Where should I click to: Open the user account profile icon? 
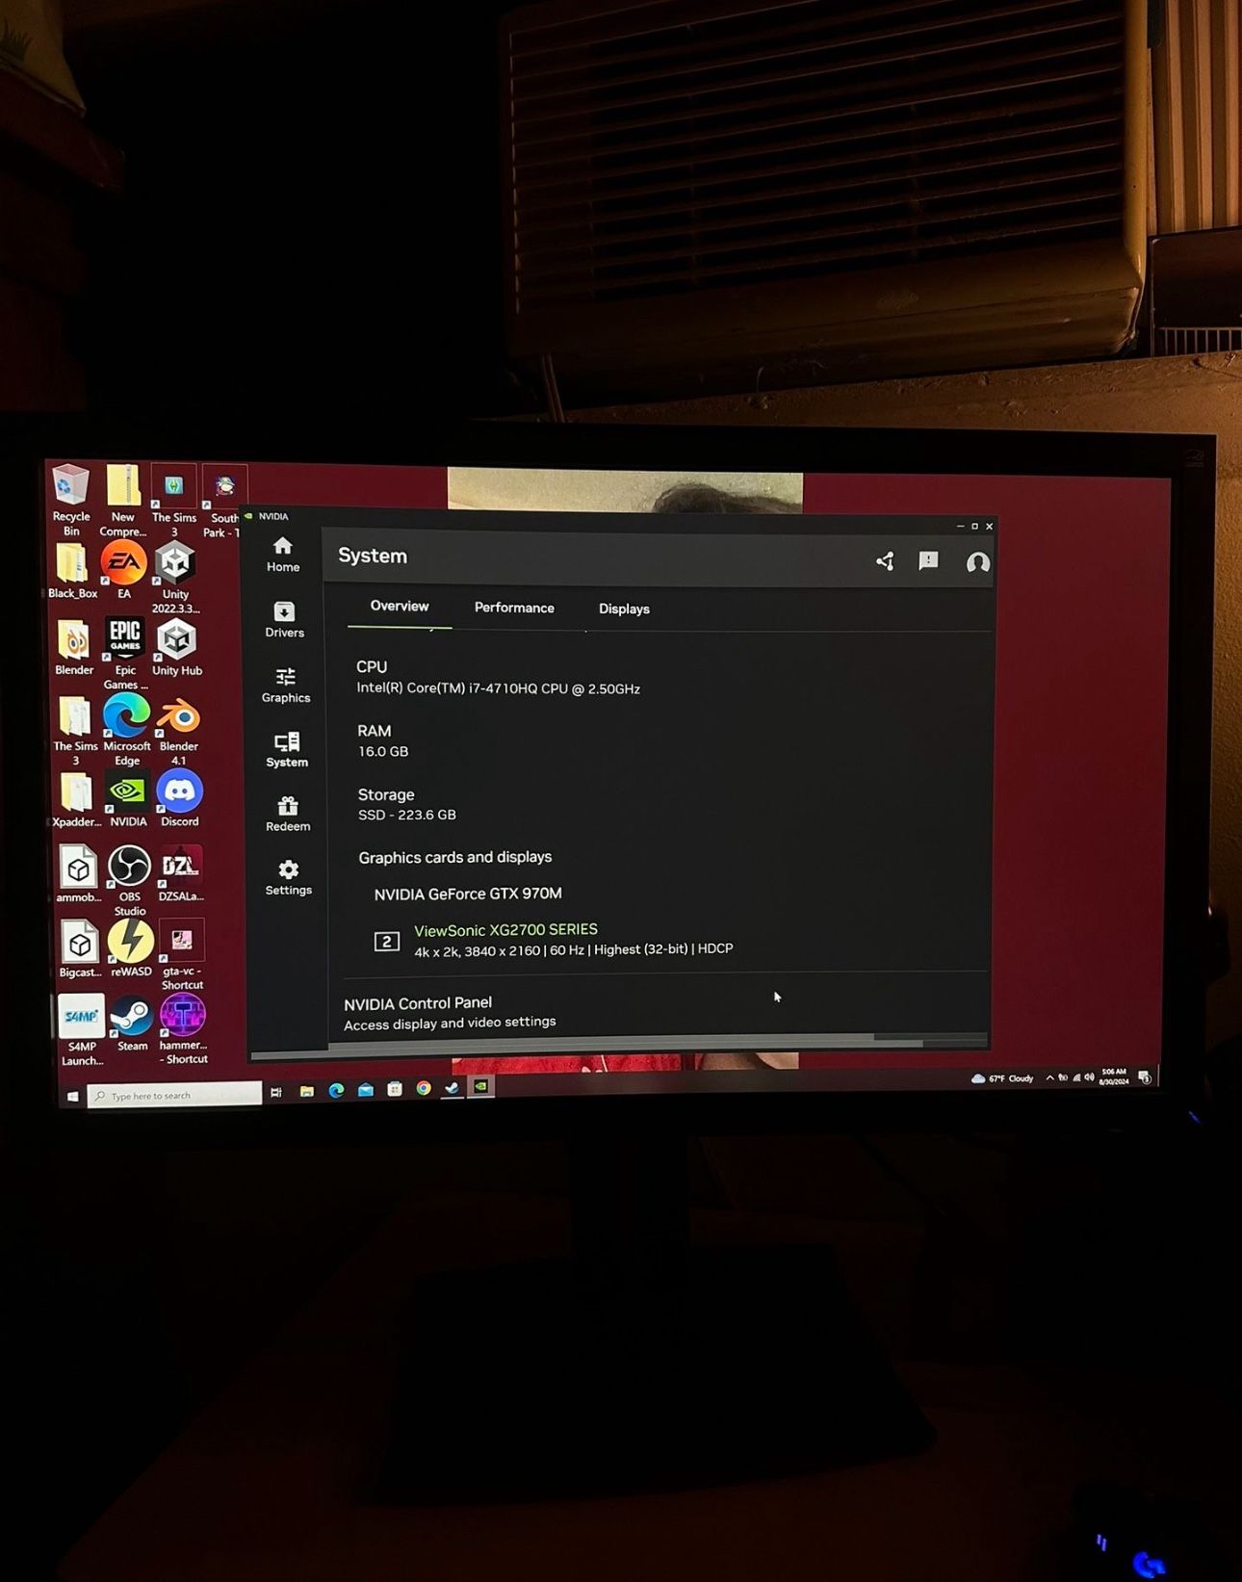(x=977, y=562)
